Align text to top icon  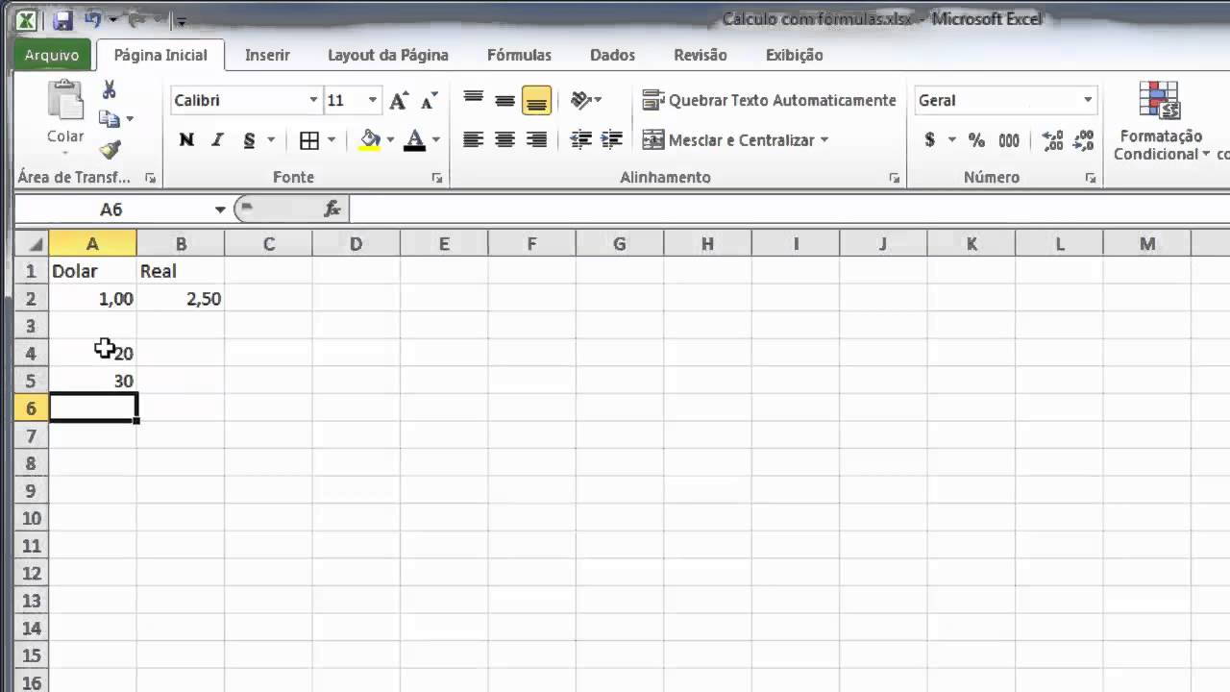click(x=473, y=99)
